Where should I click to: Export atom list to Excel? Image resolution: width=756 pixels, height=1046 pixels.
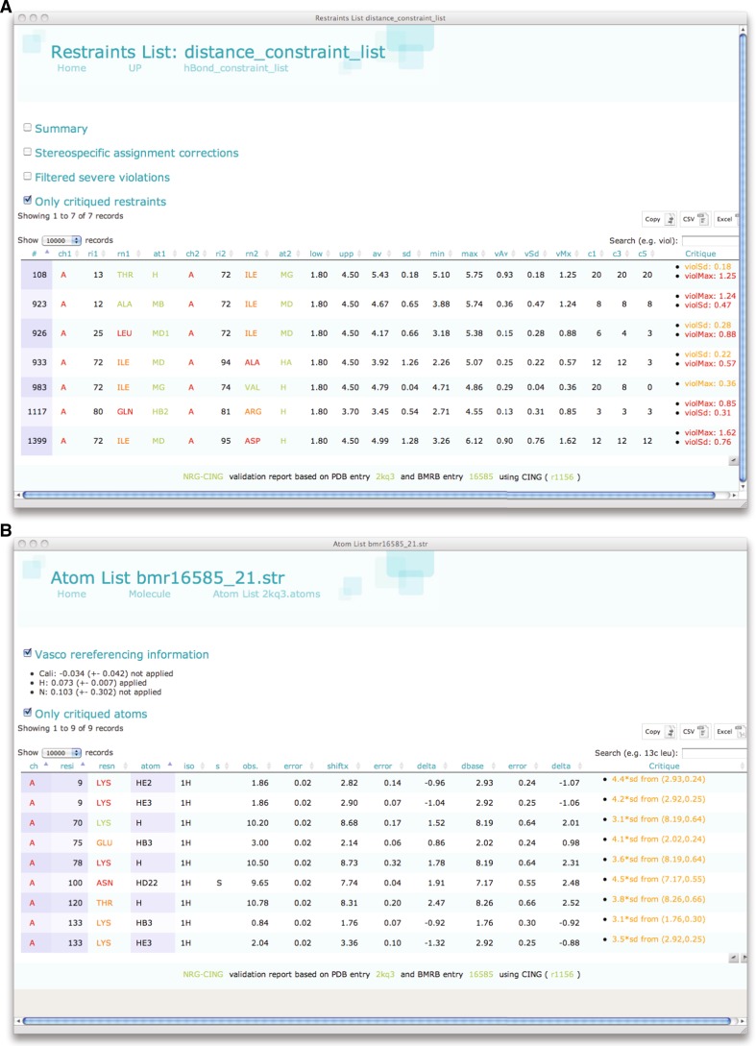click(x=725, y=732)
